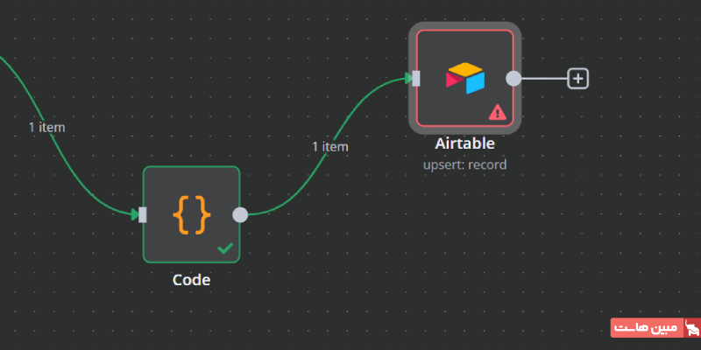Click the line between Airtable and plus button

click(x=543, y=79)
